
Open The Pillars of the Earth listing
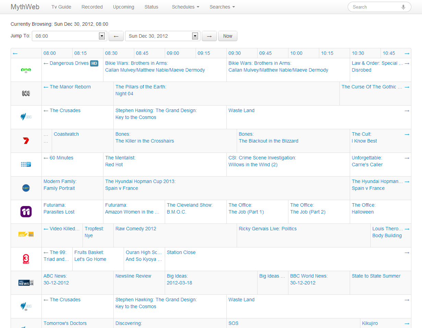[x=141, y=87]
